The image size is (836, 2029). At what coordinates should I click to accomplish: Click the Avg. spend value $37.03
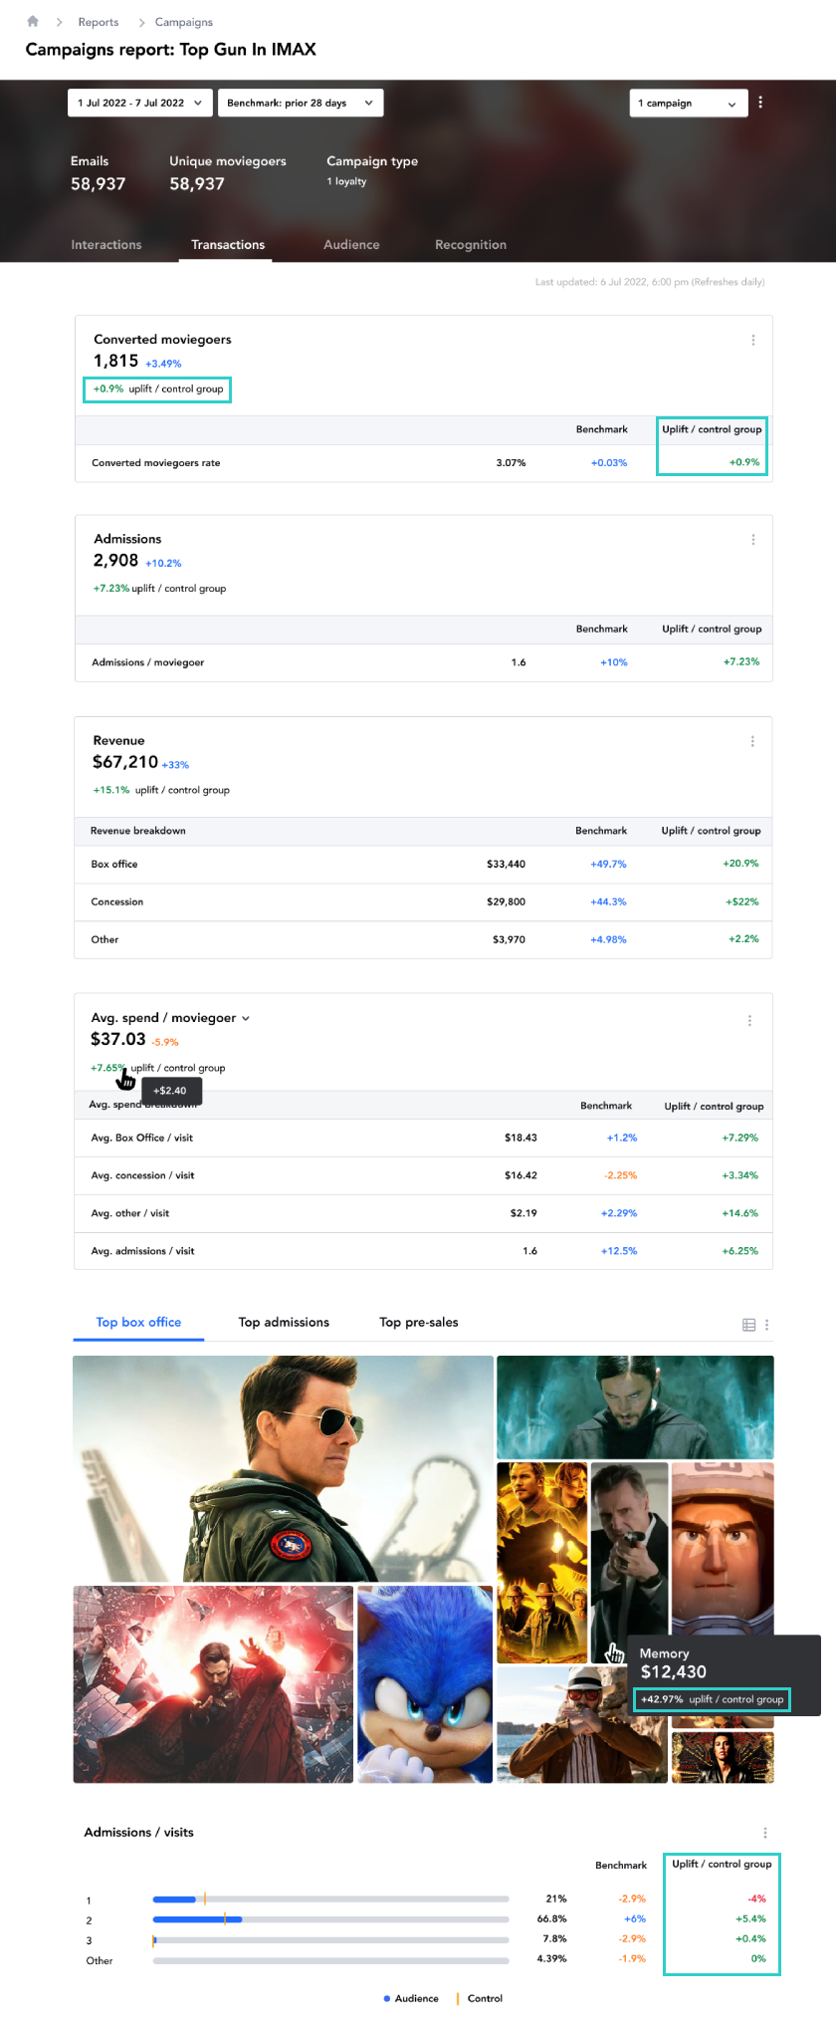(118, 1039)
